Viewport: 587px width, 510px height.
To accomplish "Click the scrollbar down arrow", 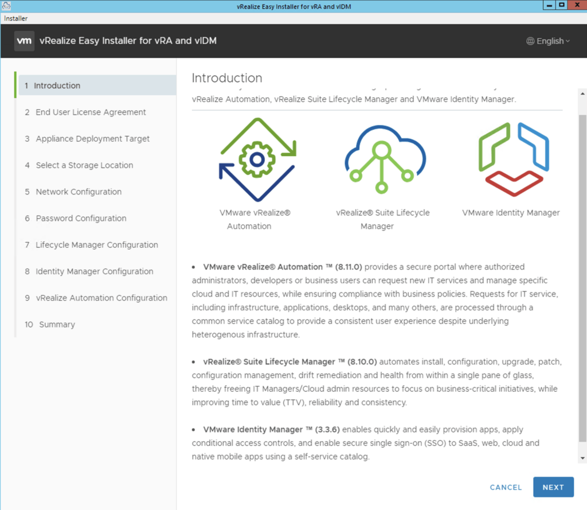I will point(582,458).
